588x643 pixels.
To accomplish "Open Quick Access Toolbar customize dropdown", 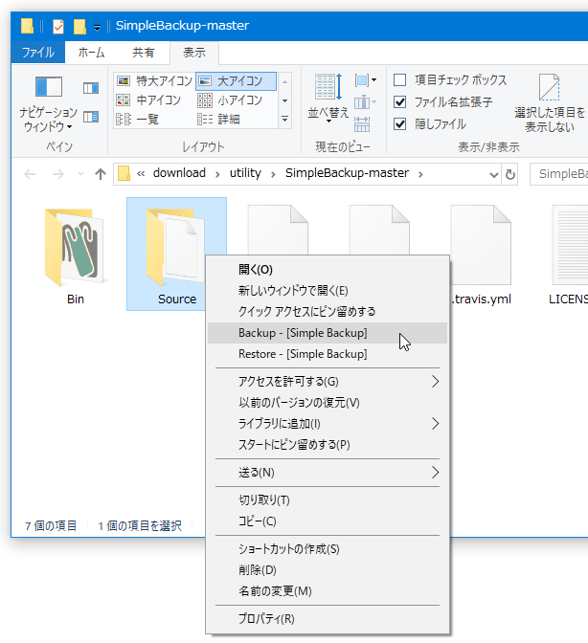I will pos(97,28).
